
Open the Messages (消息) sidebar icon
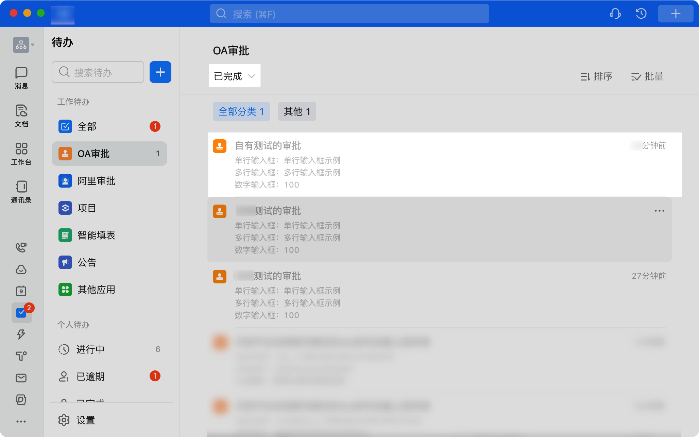coord(21,77)
